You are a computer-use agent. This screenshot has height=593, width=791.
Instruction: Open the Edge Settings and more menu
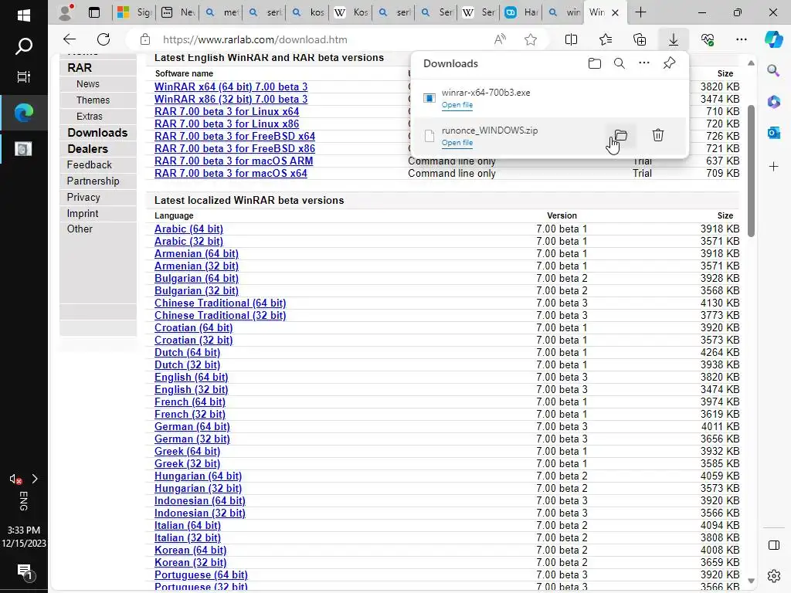tap(741, 39)
